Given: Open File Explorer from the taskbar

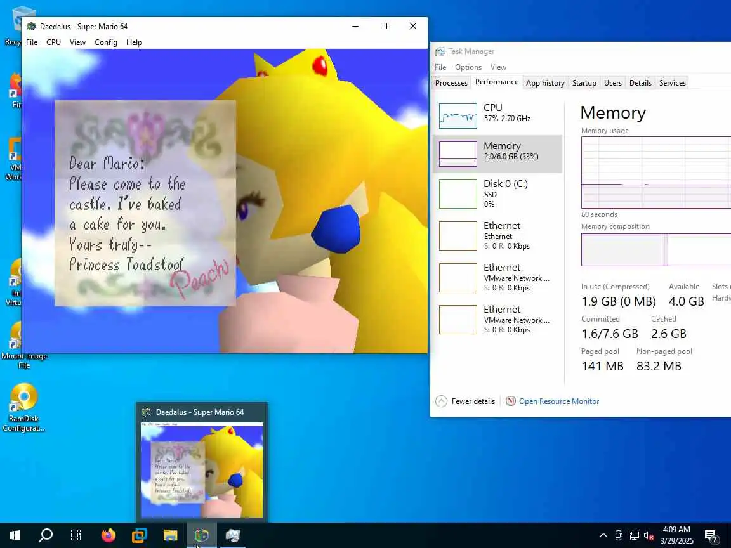Looking at the screenshot, I should pyautogui.click(x=171, y=535).
